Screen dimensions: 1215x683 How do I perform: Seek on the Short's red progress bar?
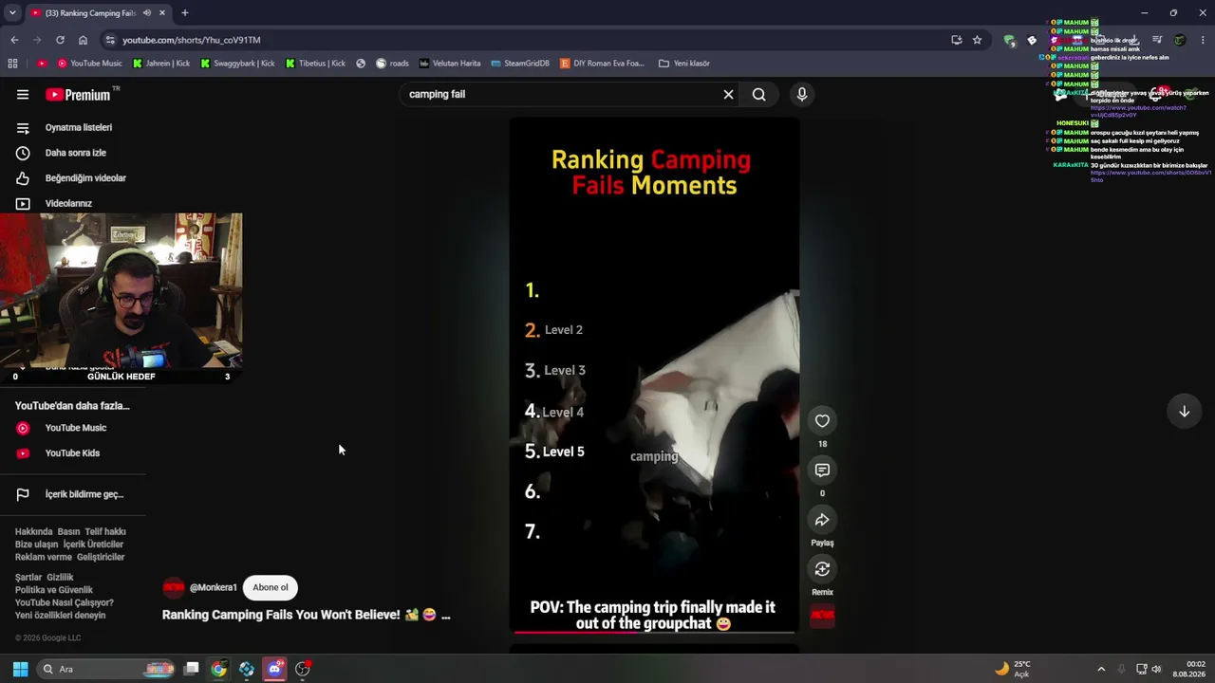coord(654,632)
